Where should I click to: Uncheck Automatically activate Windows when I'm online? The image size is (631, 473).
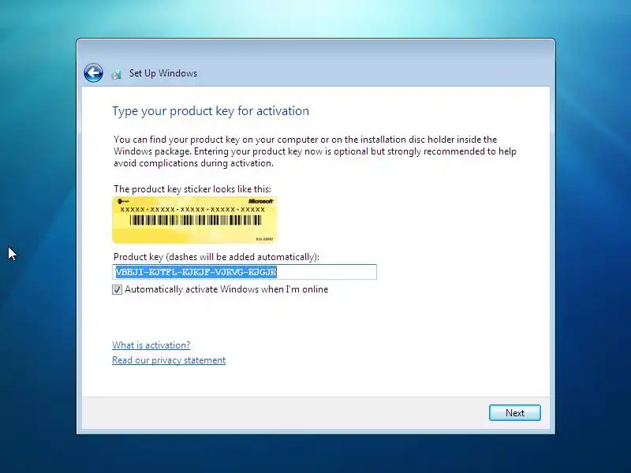pos(117,289)
